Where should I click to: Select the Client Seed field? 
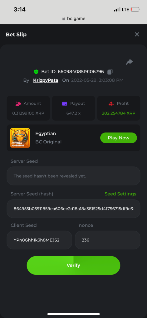point(39,240)
